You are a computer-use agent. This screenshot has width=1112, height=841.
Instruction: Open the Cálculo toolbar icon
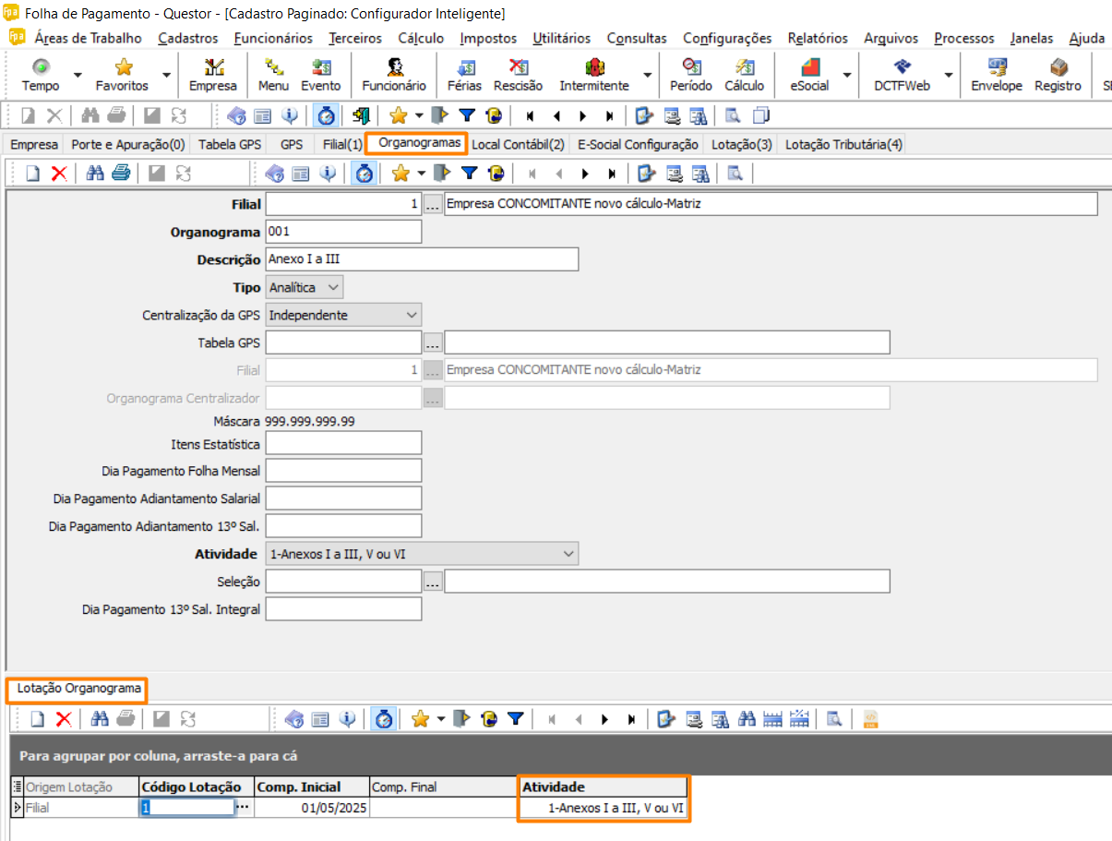point(744,75)
